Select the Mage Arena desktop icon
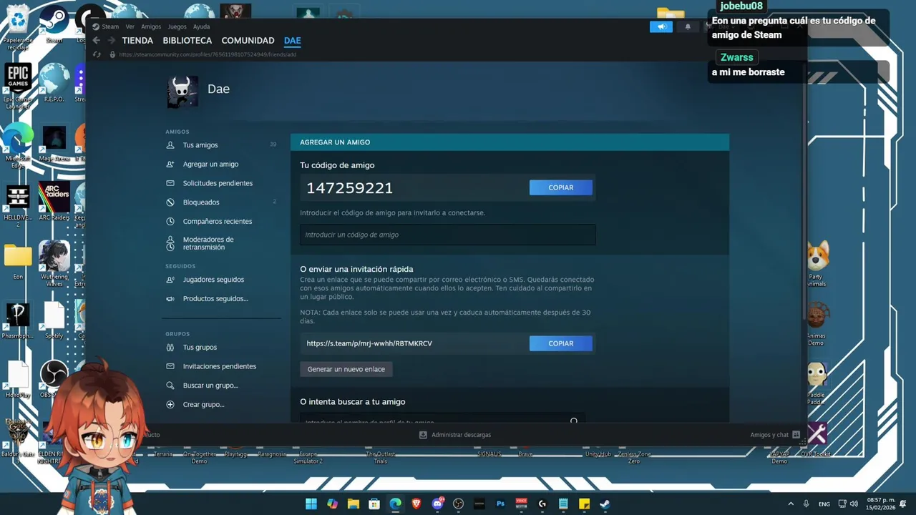Screen dimensions: 916x515 54,144
